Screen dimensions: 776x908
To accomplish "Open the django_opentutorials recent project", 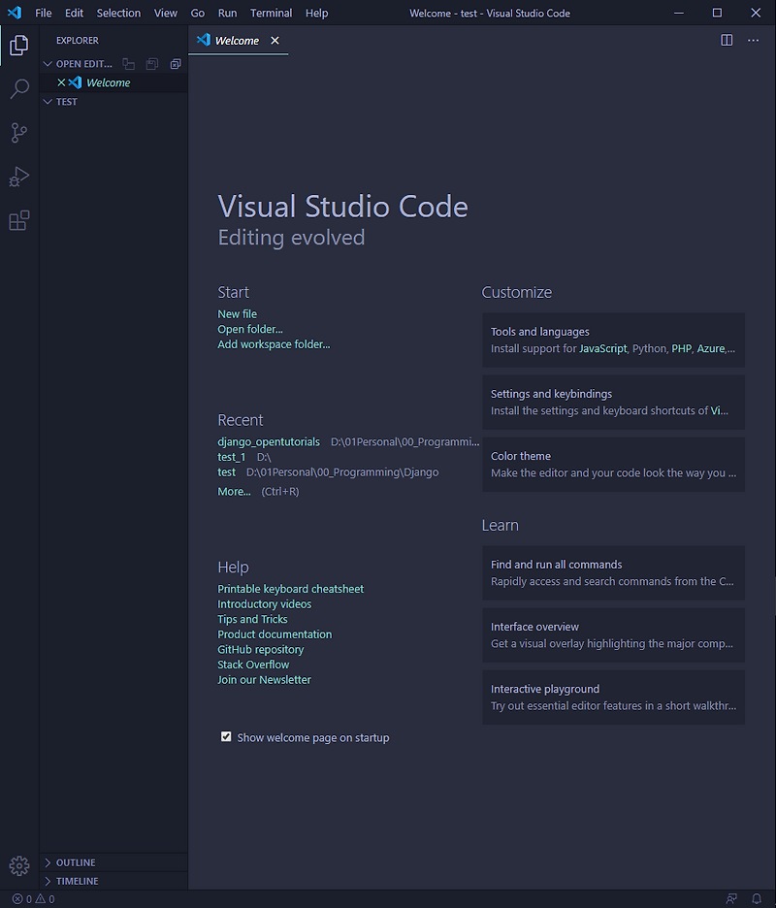I will click(x=269, y=441).
